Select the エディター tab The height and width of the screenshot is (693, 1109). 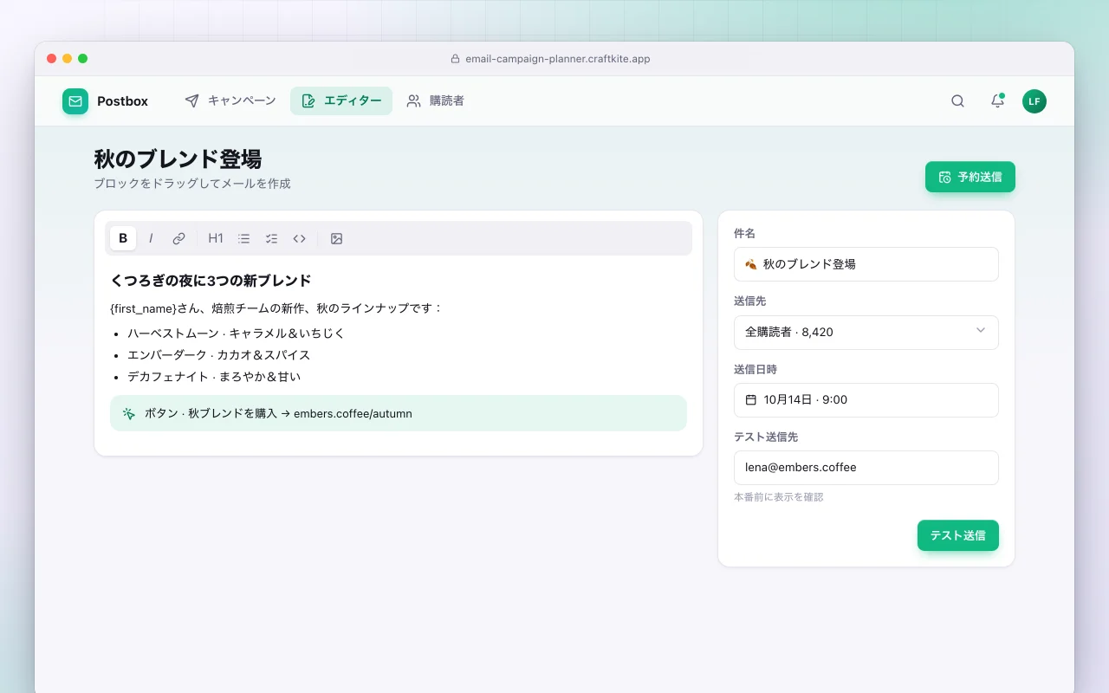pos(341,101)
